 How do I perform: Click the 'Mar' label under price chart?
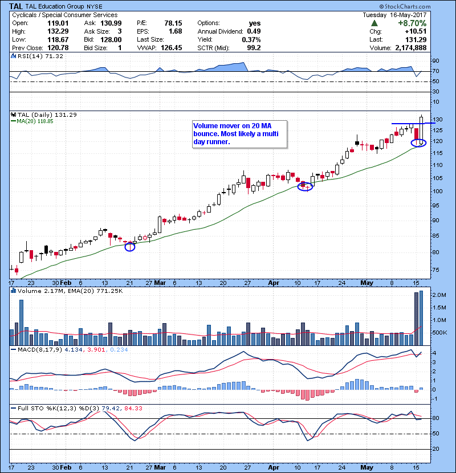pyautogui.click(x=160, y=283)
